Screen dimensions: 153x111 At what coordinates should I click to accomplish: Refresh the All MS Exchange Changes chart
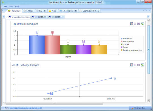click(x=142, y=65)
